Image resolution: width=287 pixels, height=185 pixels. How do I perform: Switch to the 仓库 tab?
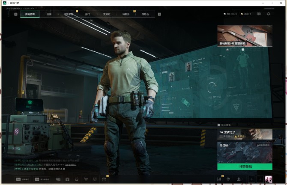point(49,14)
